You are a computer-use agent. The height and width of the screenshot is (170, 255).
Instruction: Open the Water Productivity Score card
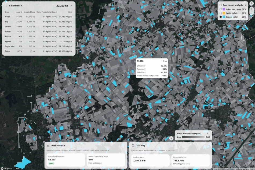click(106, 160)
